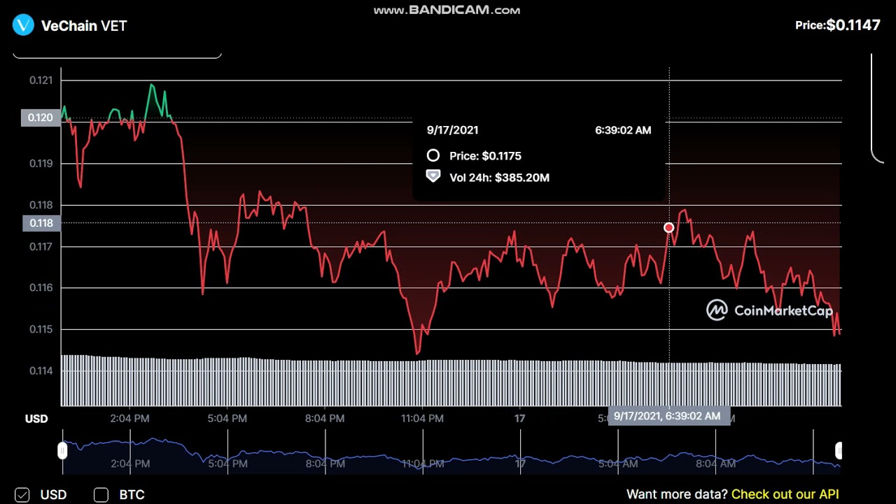This screenshot has width=896, height=504.
Task: Click the 0.114 y-axis label
Action: pyautogui.click(x=41, y=370)
